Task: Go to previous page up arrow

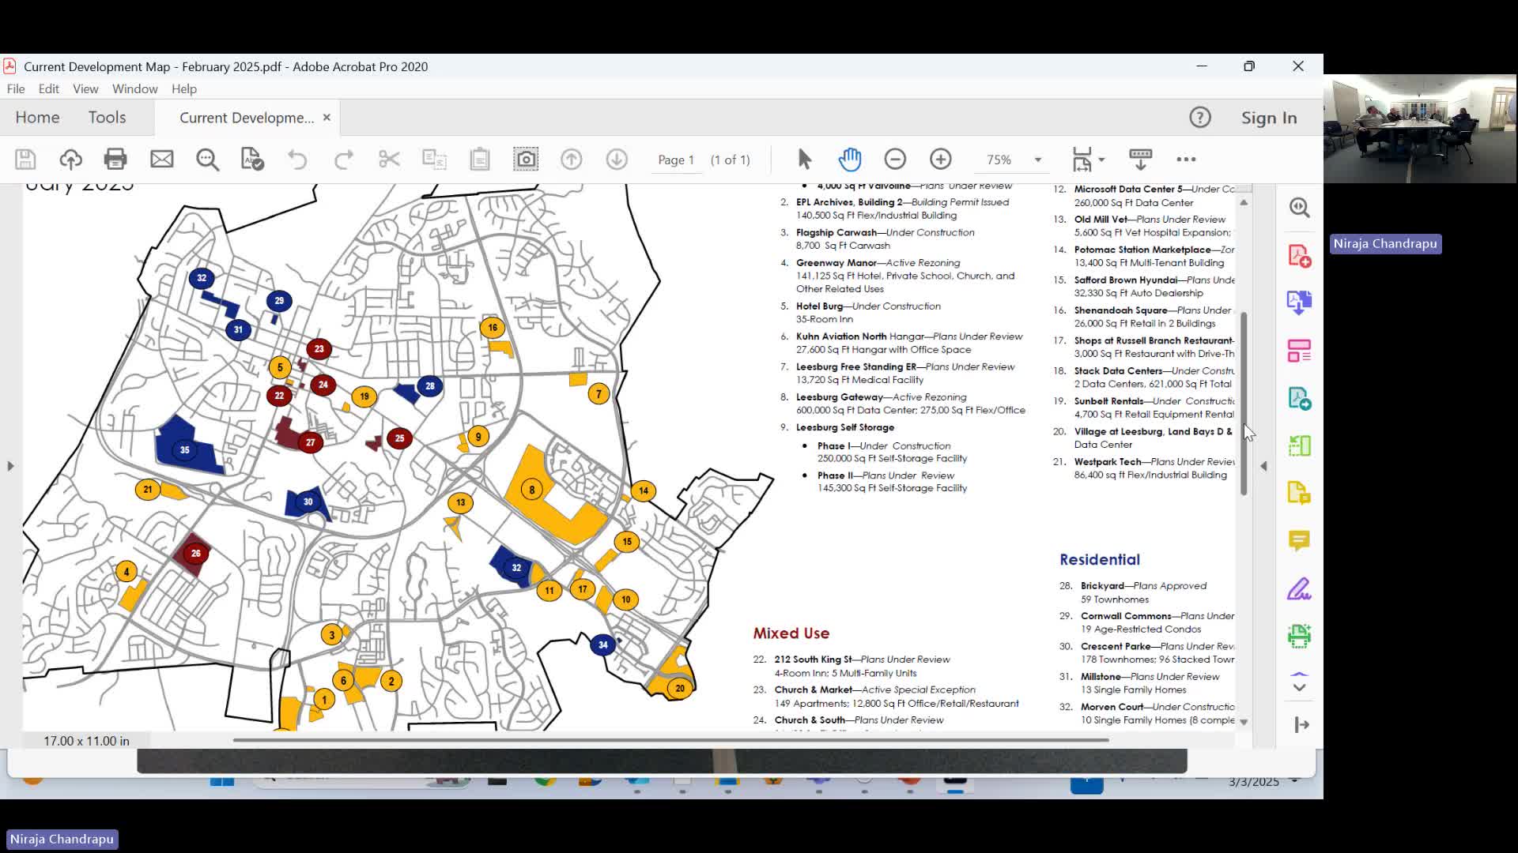Action: click(x=571, y=160)
